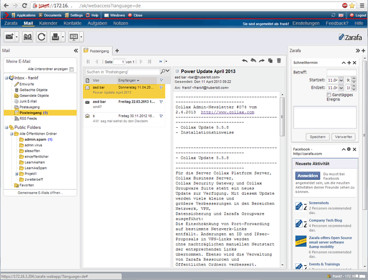Open the Documents menu
This screenshot has width=368, height=280.
pyautogui.click(x=50, y=15)
